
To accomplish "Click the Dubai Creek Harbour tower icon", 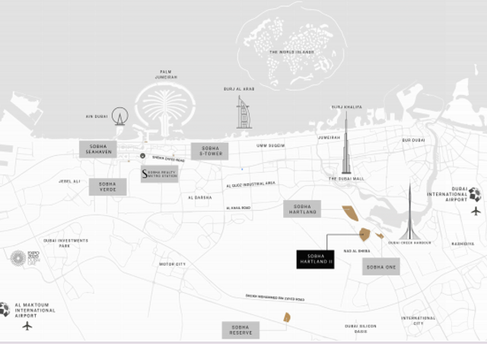I will tap(409, 211).
